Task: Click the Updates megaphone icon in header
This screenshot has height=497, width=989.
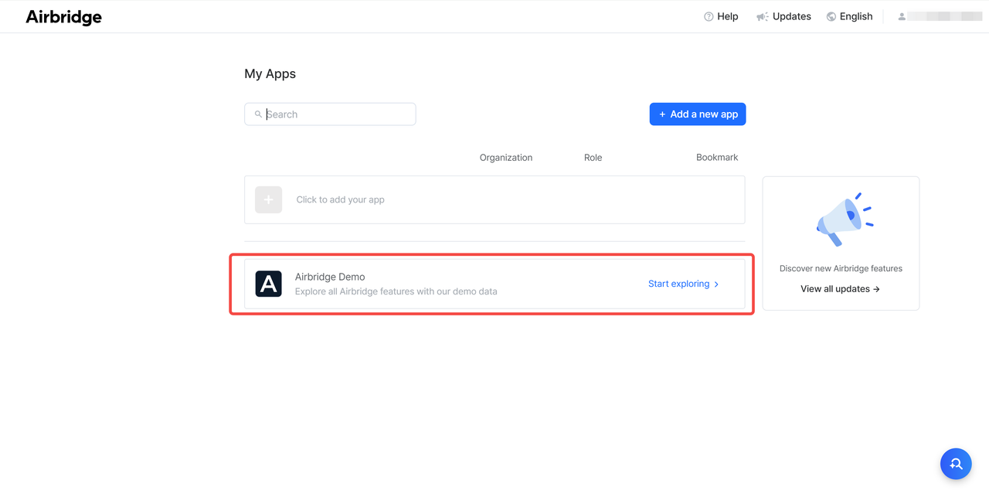Action: (762, 16)
